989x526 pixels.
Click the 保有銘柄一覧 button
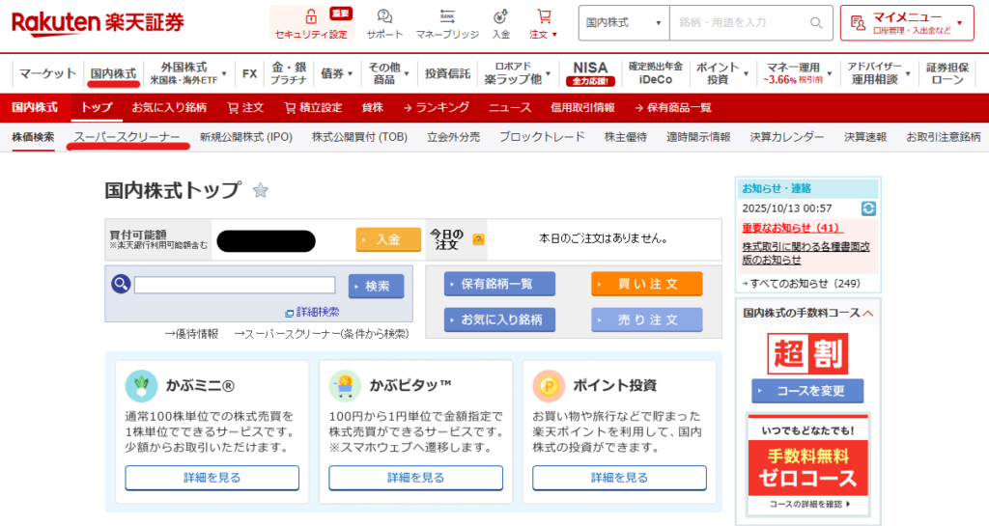pyautogui.click(x=499, y=284)
